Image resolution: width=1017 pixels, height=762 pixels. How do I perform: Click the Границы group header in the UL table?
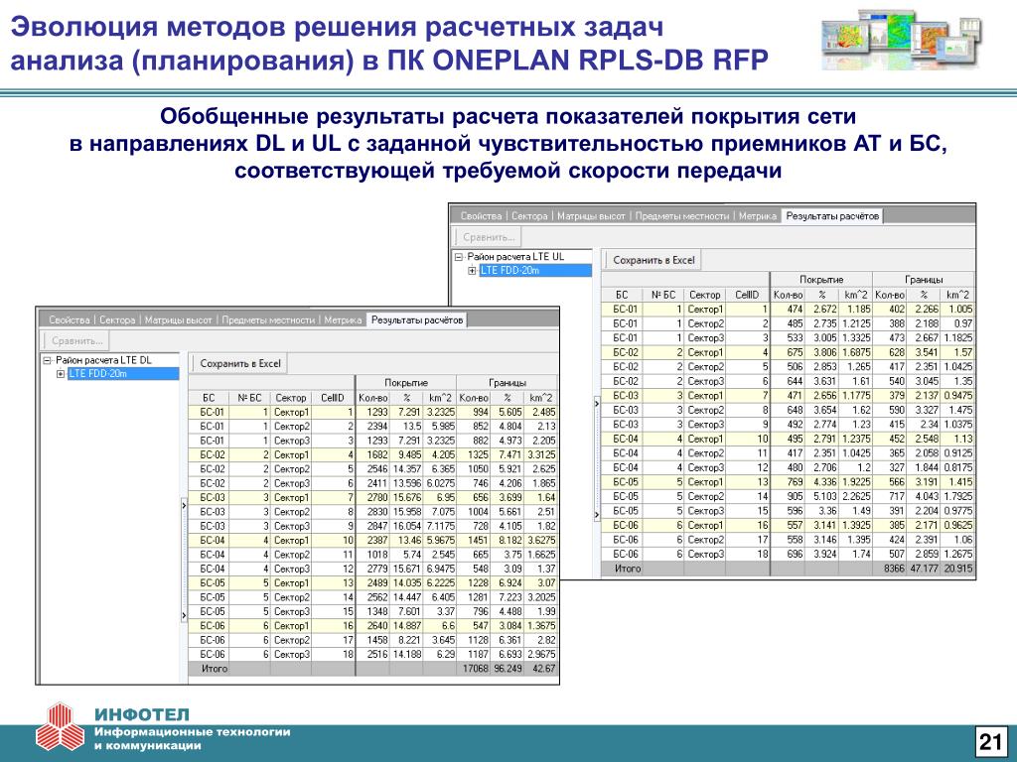point(924,280)
